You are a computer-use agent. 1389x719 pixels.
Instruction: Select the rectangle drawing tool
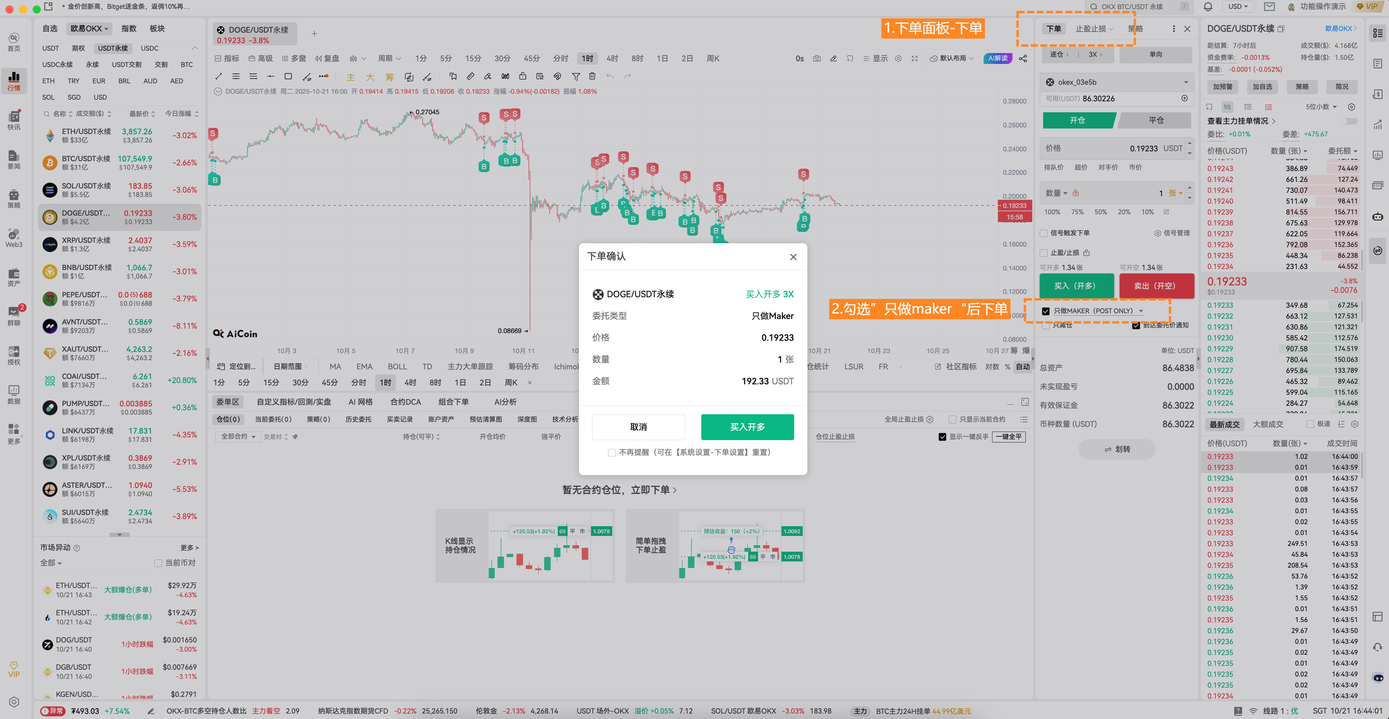pyautogui.click(x=288, y=76)
